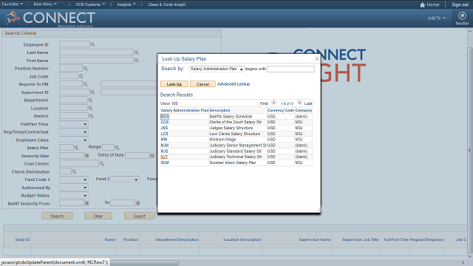Open Salary Plan lookup magnifier
Image resolution: width=473 pixels, height=266 pixels.
[x=76, y=148]
